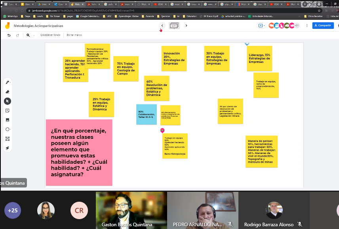Select the Termodinámica sticky note
The image size is (339, 229).
pos(97,56)
